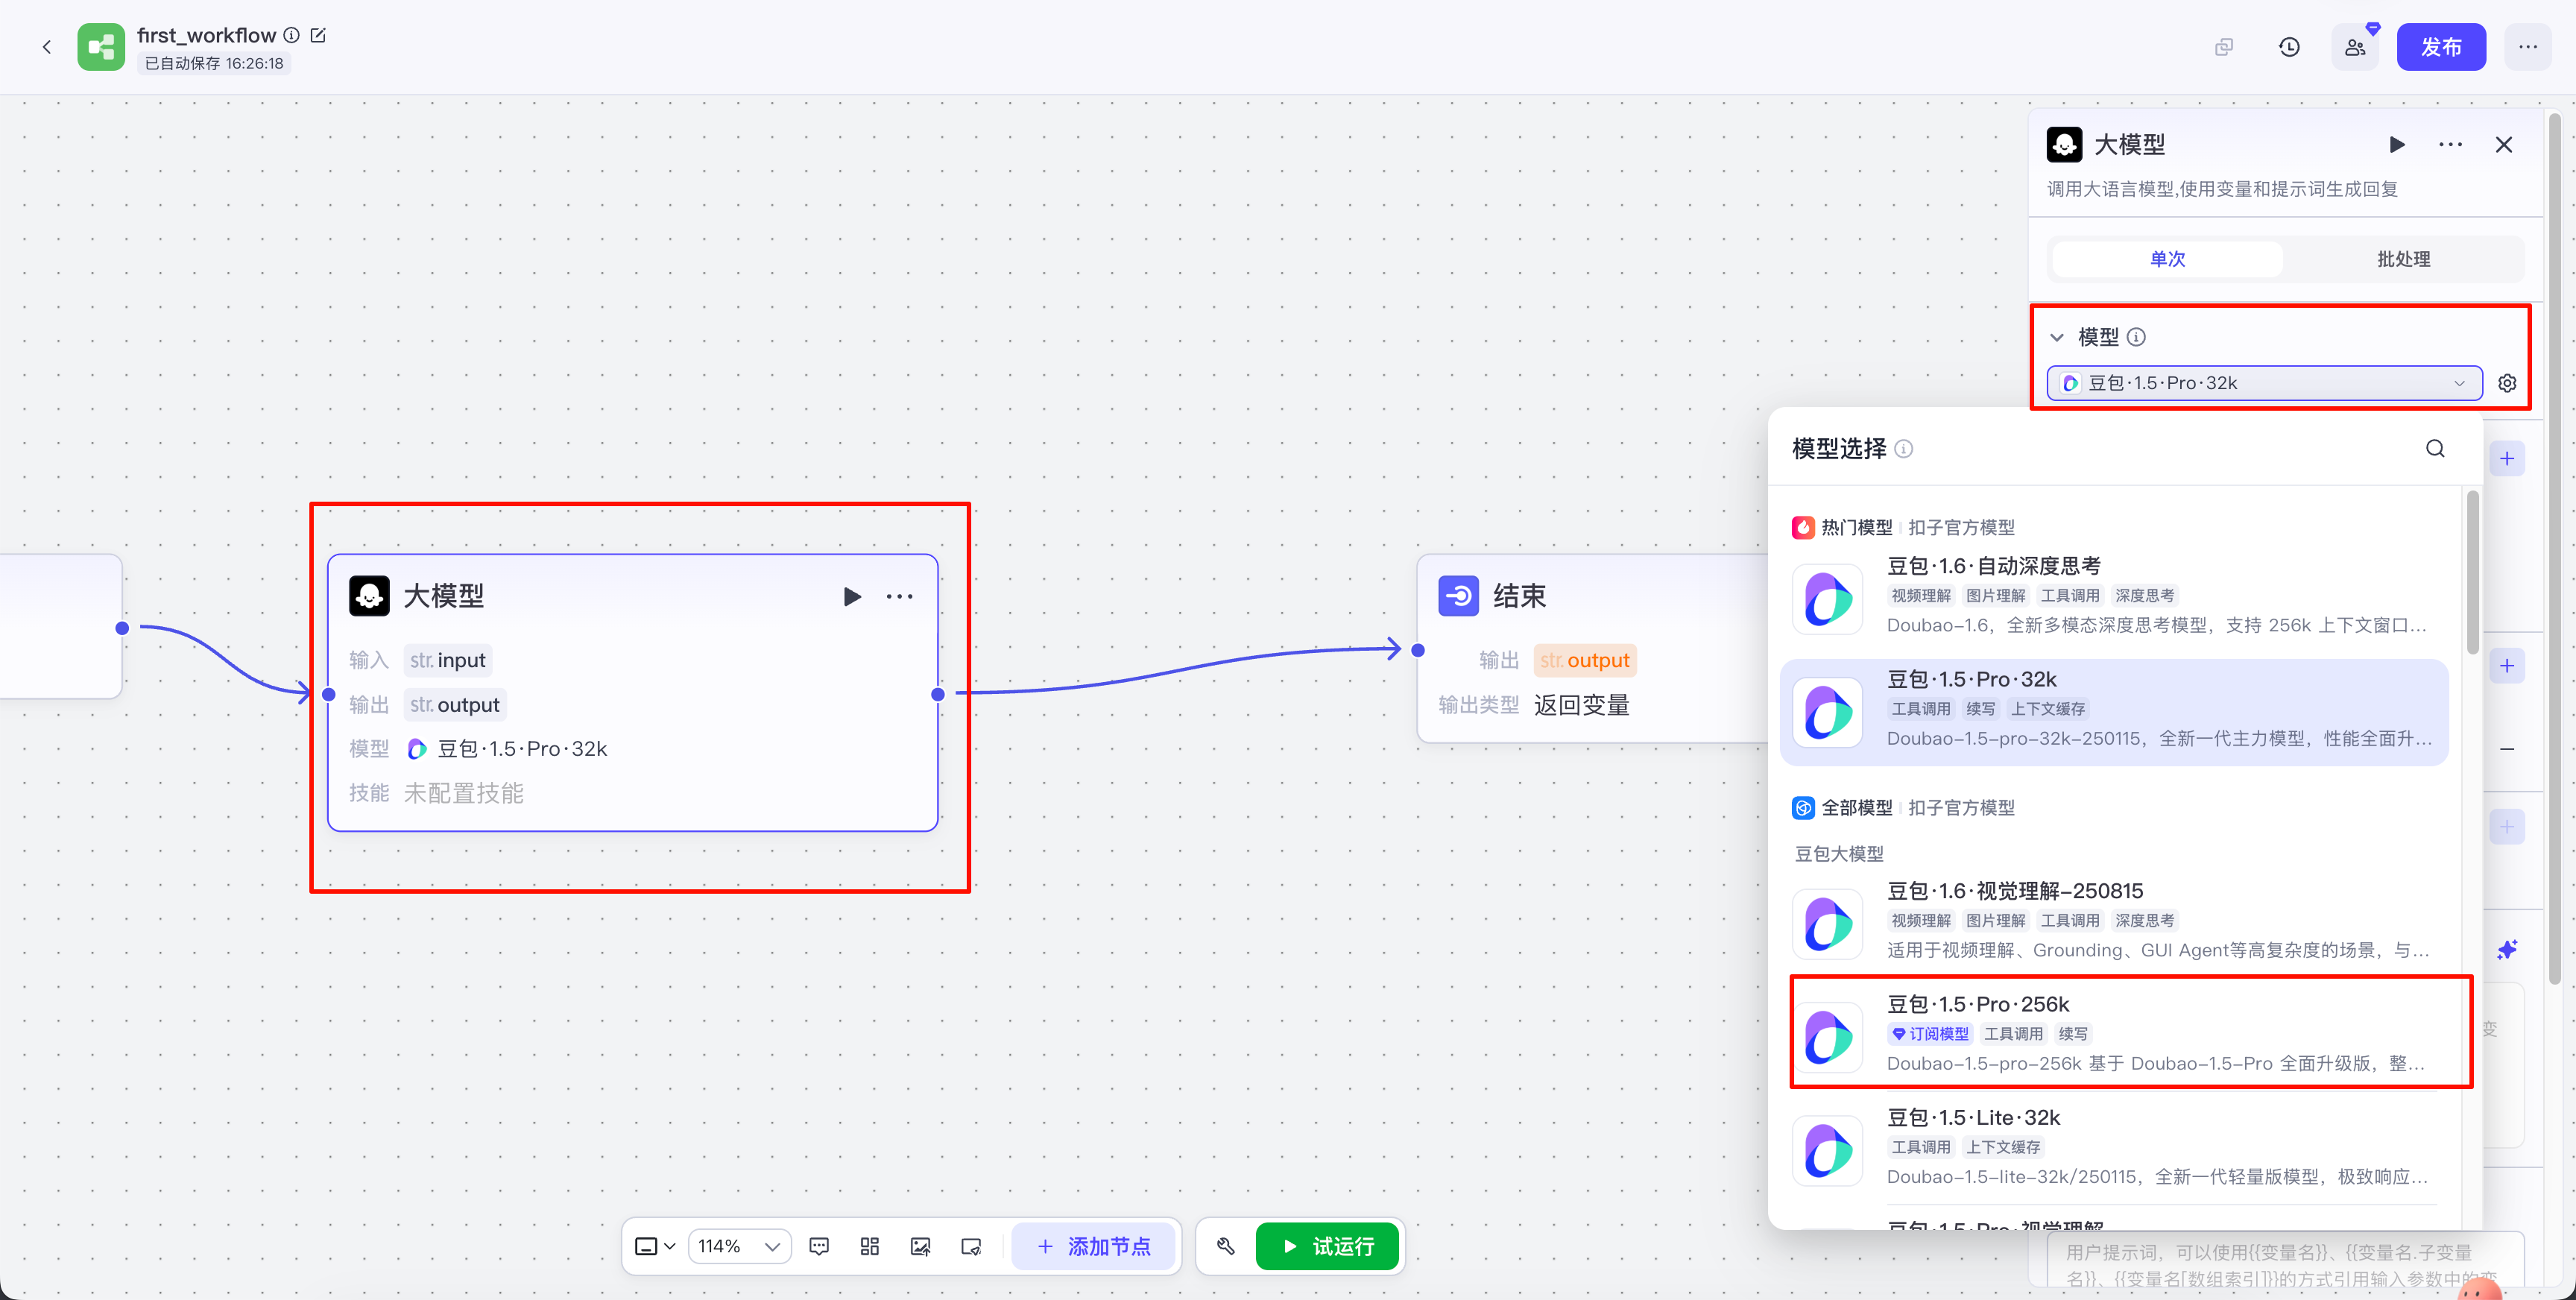This screenshot has width=2576, height=1300.
Task: Click the version history clock icon
Action: pyautogui.click(x=2289, y=47)
